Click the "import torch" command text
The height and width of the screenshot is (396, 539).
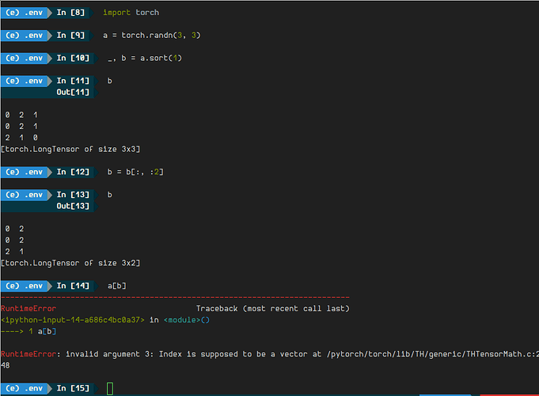(x=131, y=13)
